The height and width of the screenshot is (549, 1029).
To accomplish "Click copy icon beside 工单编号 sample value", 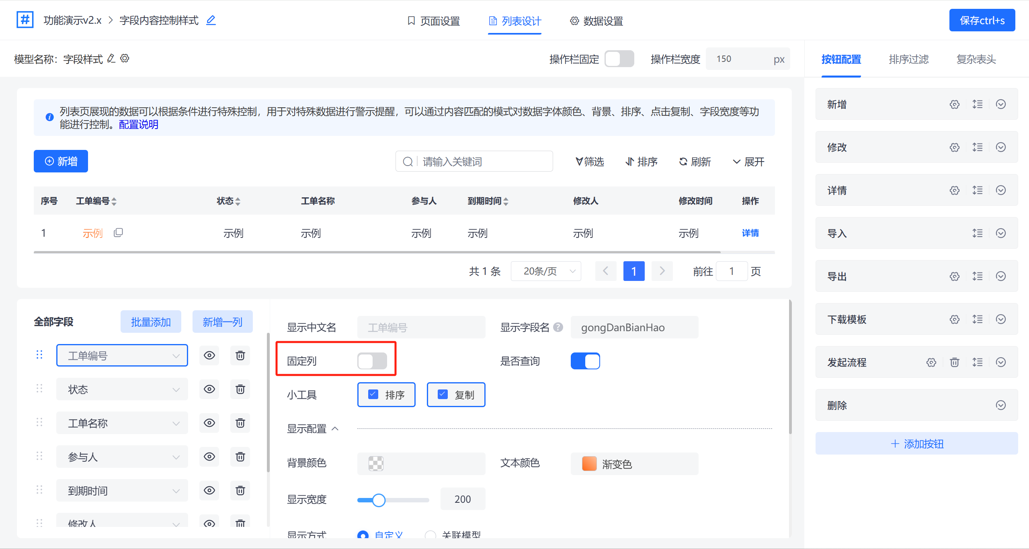I will click(x=118, y=233).
